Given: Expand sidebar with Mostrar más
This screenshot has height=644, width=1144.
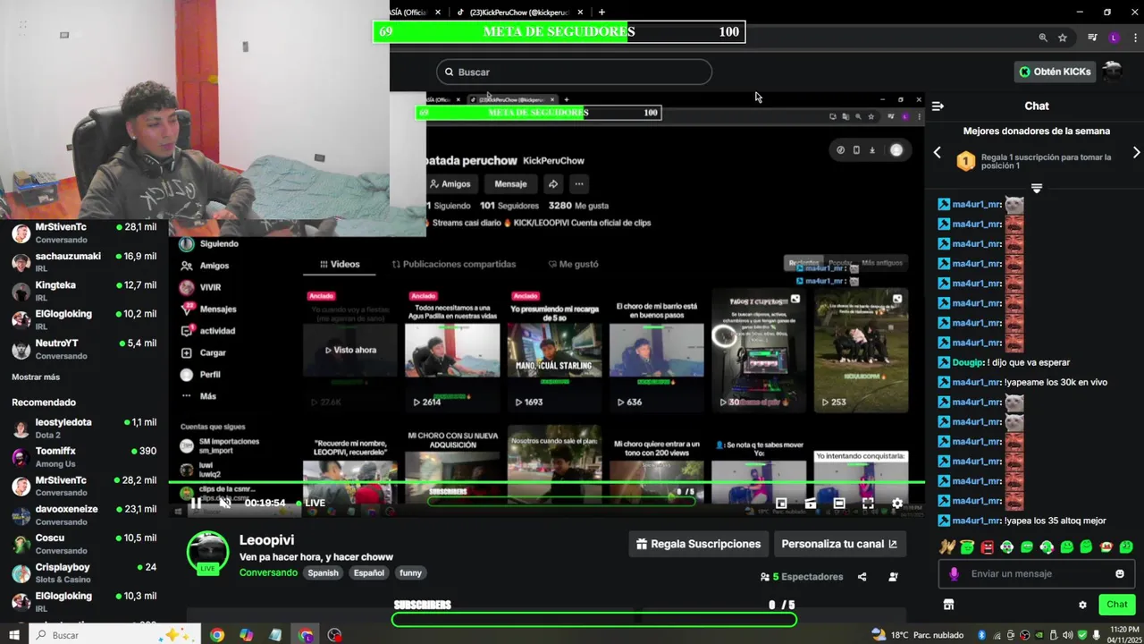Looking at the screenshot, I should pos(36,377).
